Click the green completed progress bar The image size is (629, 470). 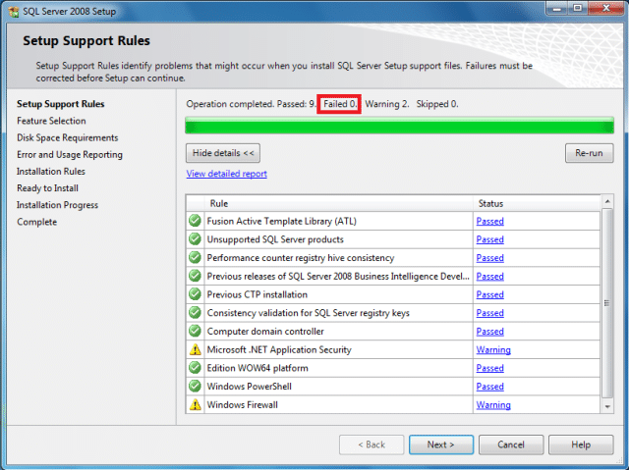click(400, 126)
